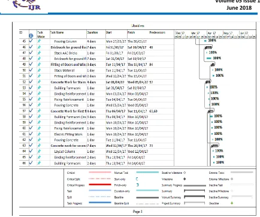Select 'Binding Reinforcement' in row 54
The height and width of the screenshot is (217, 260).
70,94
